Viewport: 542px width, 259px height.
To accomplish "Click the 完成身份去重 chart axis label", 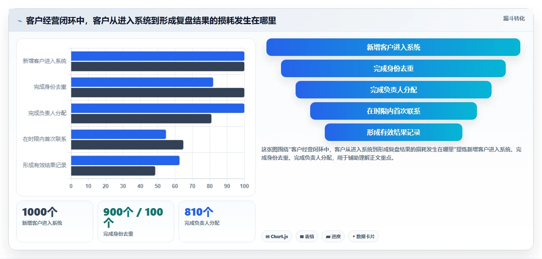I will click(x=50, y=87).
